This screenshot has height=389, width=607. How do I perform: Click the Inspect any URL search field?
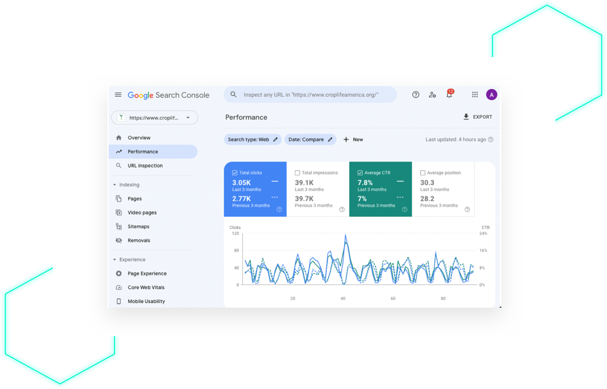pos(310,94)
